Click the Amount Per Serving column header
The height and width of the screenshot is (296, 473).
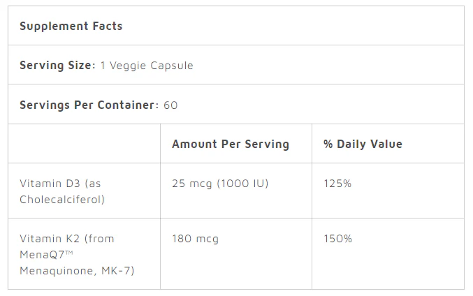(230, 144)
